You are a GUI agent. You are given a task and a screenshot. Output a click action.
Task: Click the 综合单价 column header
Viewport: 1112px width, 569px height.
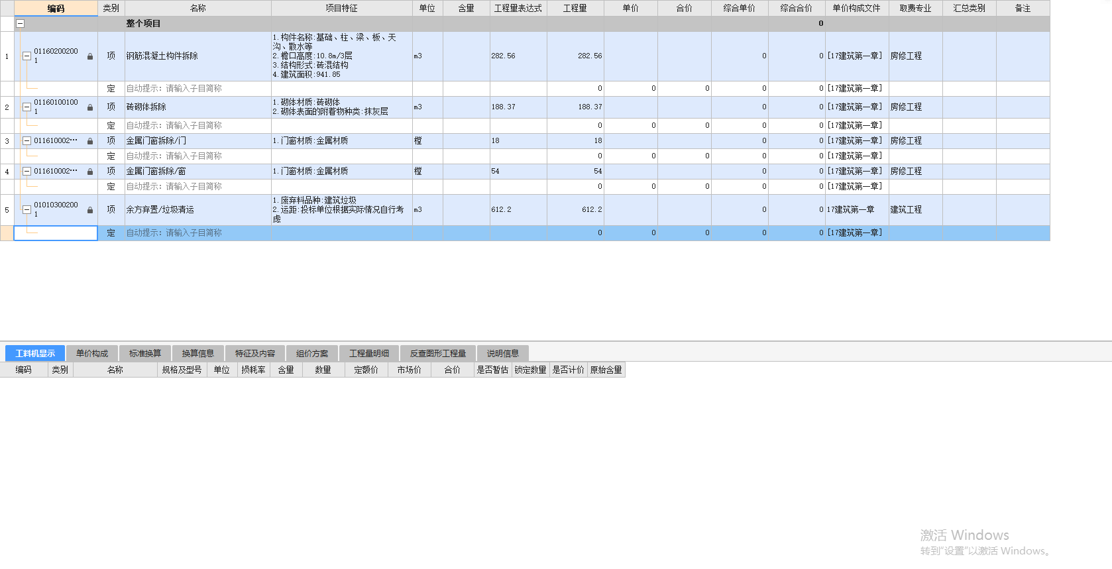point(740,8)
